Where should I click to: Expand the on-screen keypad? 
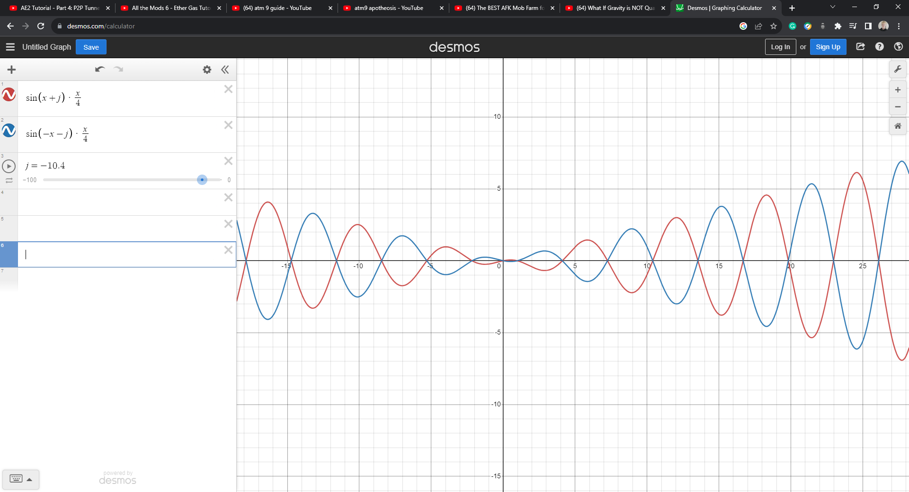click(21, 479)
